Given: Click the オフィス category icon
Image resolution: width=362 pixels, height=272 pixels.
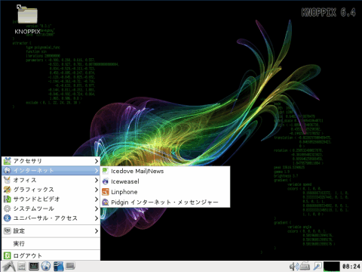Looking at the screenshot, I should point(8,180).
